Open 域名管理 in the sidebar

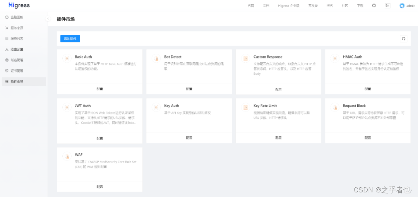(x=24, y=60)
